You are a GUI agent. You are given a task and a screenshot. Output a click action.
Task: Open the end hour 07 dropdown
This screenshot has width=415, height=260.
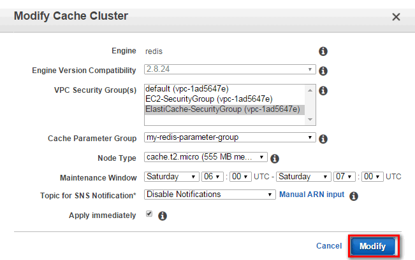(x=344, y=176)
